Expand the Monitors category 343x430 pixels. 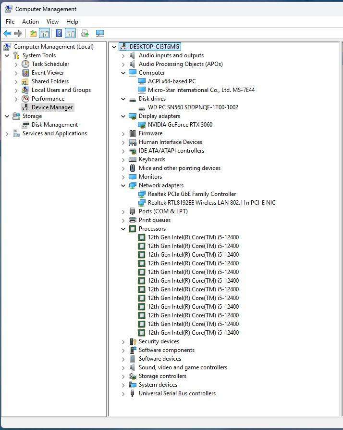123,177
